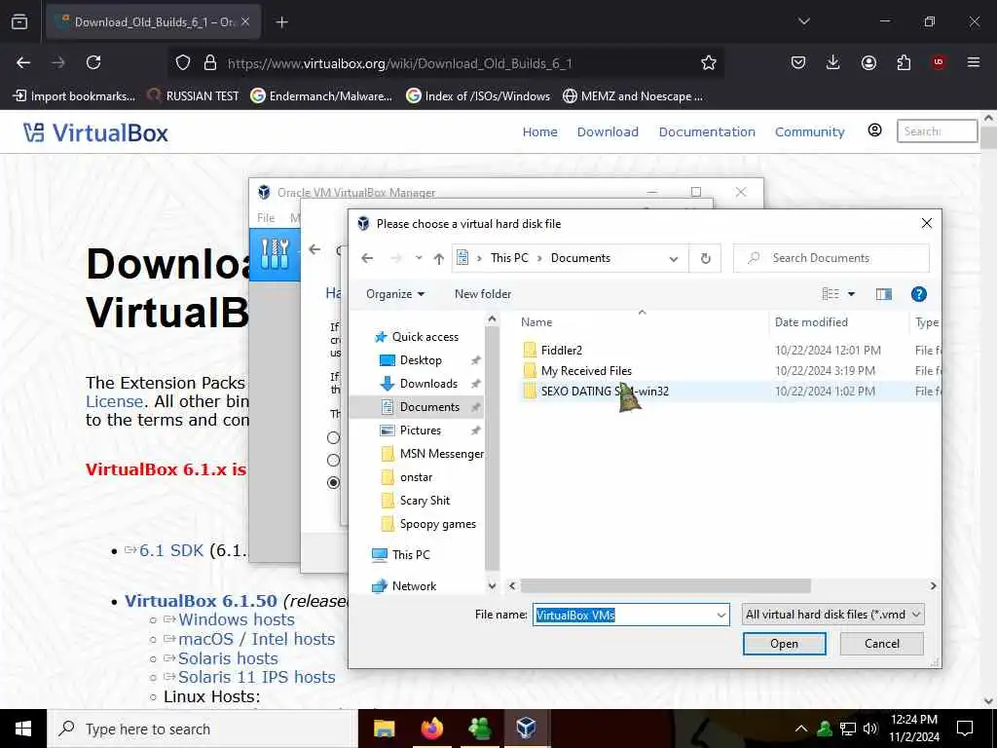Open the recent locations dropdown arrow
Image resolution: width=997 pixels, height=748 pixels.
tap(419, 258)
